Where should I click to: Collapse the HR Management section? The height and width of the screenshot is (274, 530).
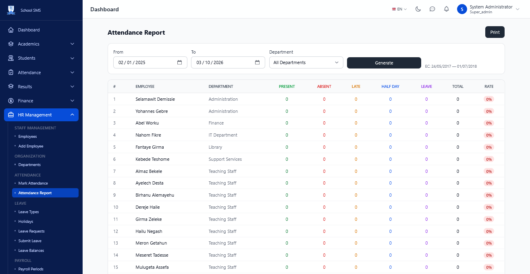[41, 115]
